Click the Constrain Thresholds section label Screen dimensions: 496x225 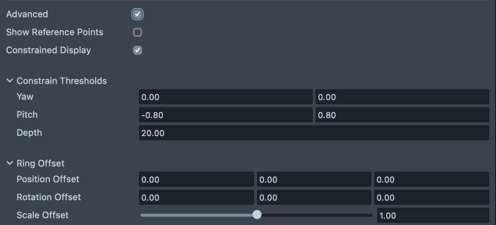point(62,81)
